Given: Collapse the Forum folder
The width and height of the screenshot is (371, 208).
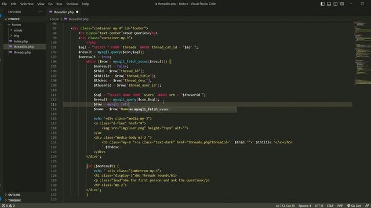Looking at the screenshot, I should tap(9, 24).
